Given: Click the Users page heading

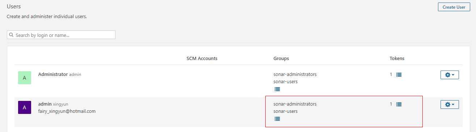Looking at the screenshot, I should coord(14,6).
